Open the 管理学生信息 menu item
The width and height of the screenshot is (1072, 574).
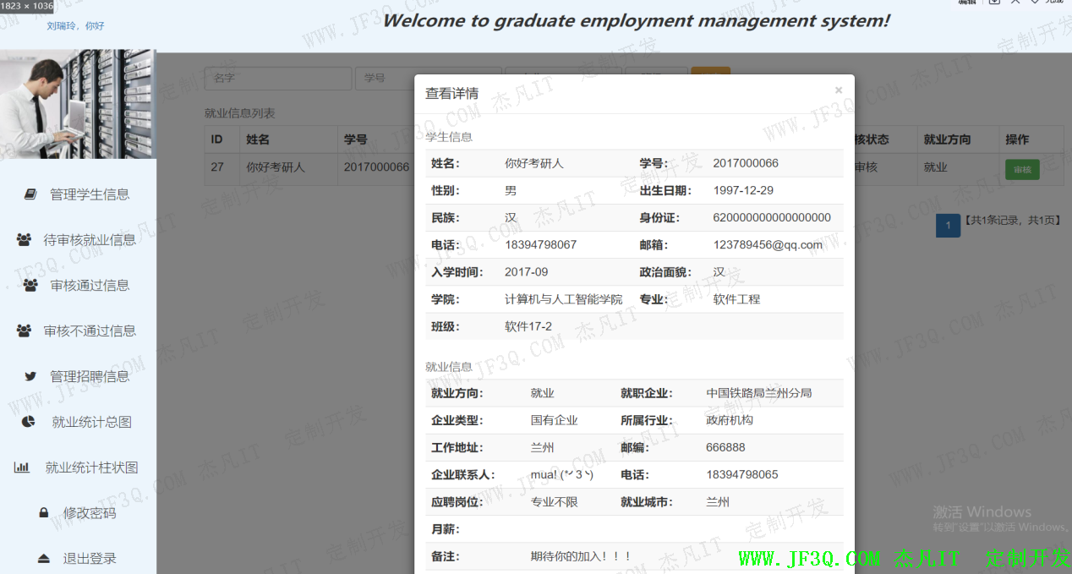(x=90, y=194)
